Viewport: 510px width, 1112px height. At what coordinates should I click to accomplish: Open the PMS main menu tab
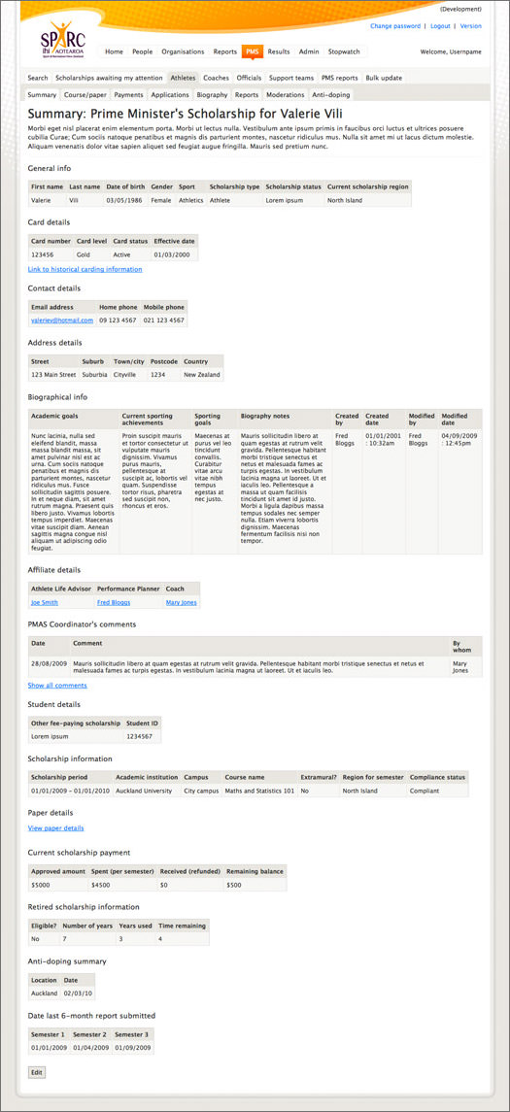point(252,51)
